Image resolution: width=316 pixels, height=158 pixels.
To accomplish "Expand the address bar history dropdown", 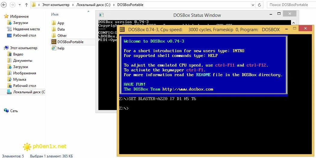I will 253,5.
